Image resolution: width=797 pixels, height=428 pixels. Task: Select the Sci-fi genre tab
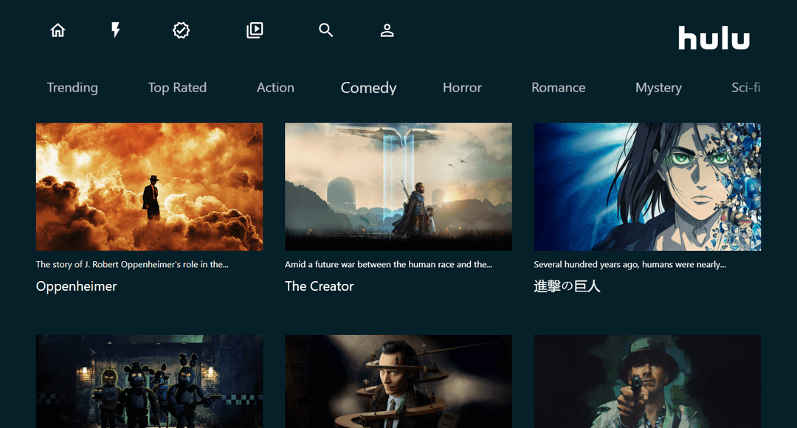745,88
